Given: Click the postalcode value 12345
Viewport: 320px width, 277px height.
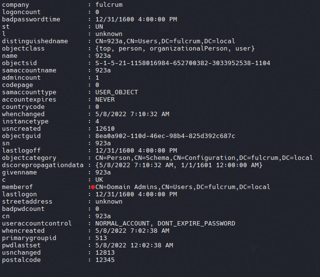Looking at the screenshot, I should pos(105,260).
